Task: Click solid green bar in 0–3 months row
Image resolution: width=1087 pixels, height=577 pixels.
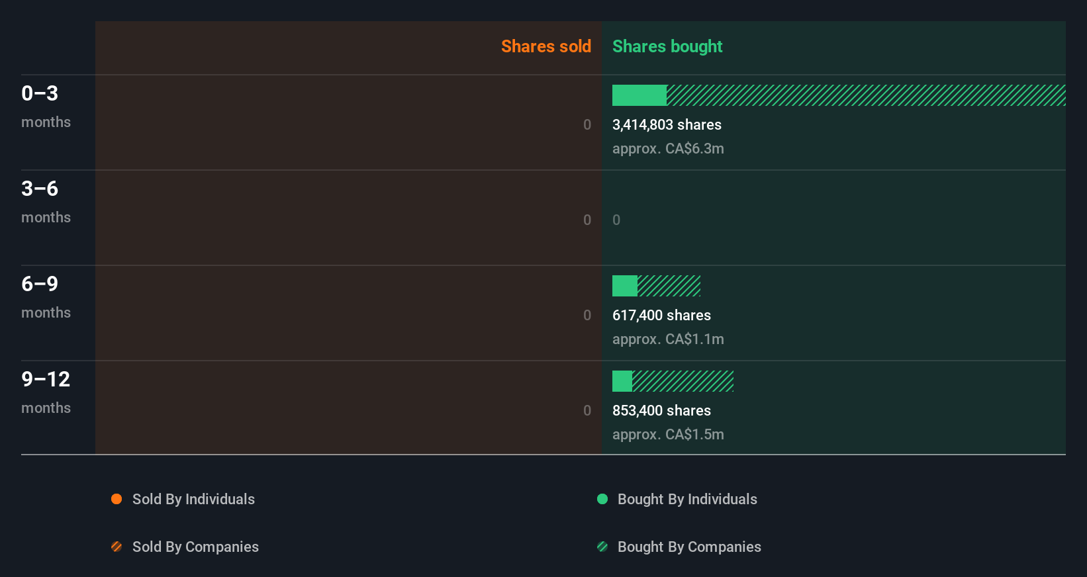Action: click(639, 95)
